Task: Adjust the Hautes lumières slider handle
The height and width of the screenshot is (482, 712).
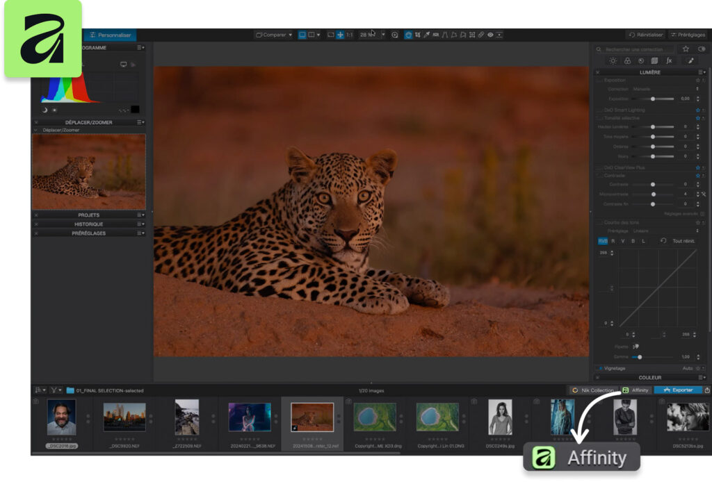Action: [653, 127]
